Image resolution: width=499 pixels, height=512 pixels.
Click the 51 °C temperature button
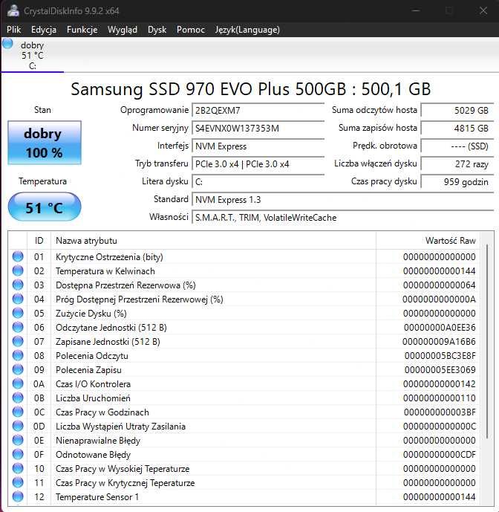45,207
